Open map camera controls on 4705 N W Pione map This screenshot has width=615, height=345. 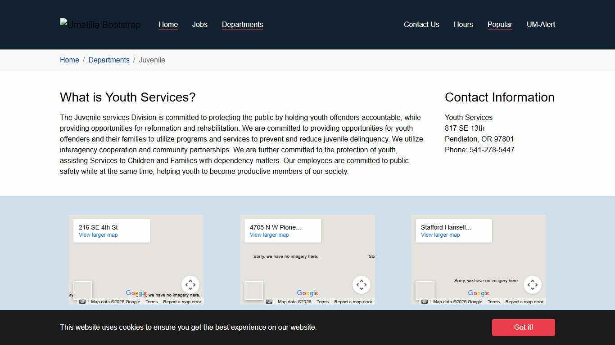(362, 285)
